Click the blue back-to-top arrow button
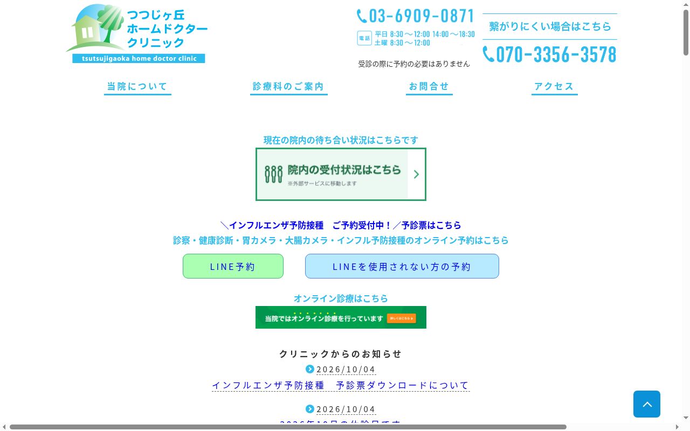The image size is (690, 431). pyautogui.click(x=647, y=404)
